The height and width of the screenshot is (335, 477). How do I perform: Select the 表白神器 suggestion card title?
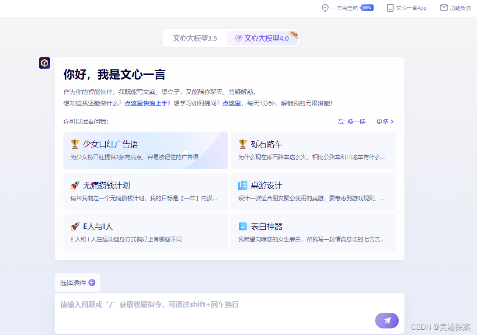click(267, 226)
